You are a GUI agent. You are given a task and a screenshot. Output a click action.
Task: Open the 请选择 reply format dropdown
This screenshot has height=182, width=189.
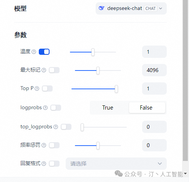[116, 164]
